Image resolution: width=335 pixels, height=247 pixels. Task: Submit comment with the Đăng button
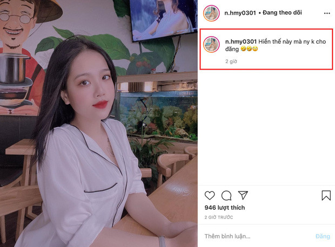pyautogui.click(x=323, y=236)
